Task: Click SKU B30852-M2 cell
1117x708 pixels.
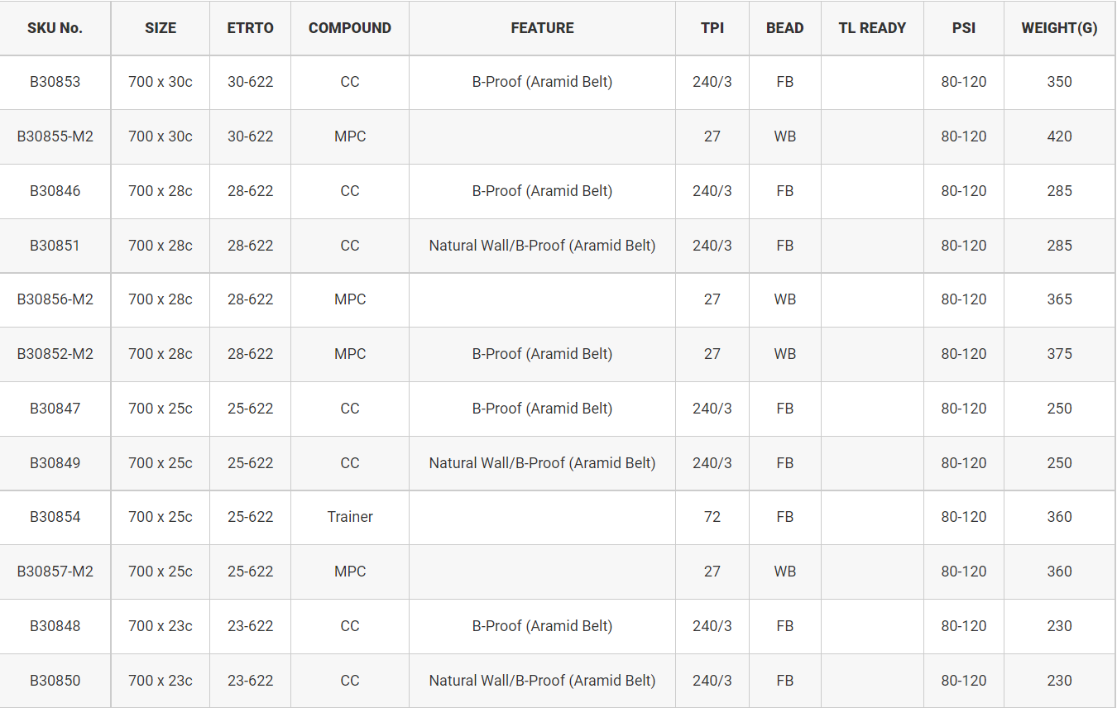Action: [x=55, y=354]
